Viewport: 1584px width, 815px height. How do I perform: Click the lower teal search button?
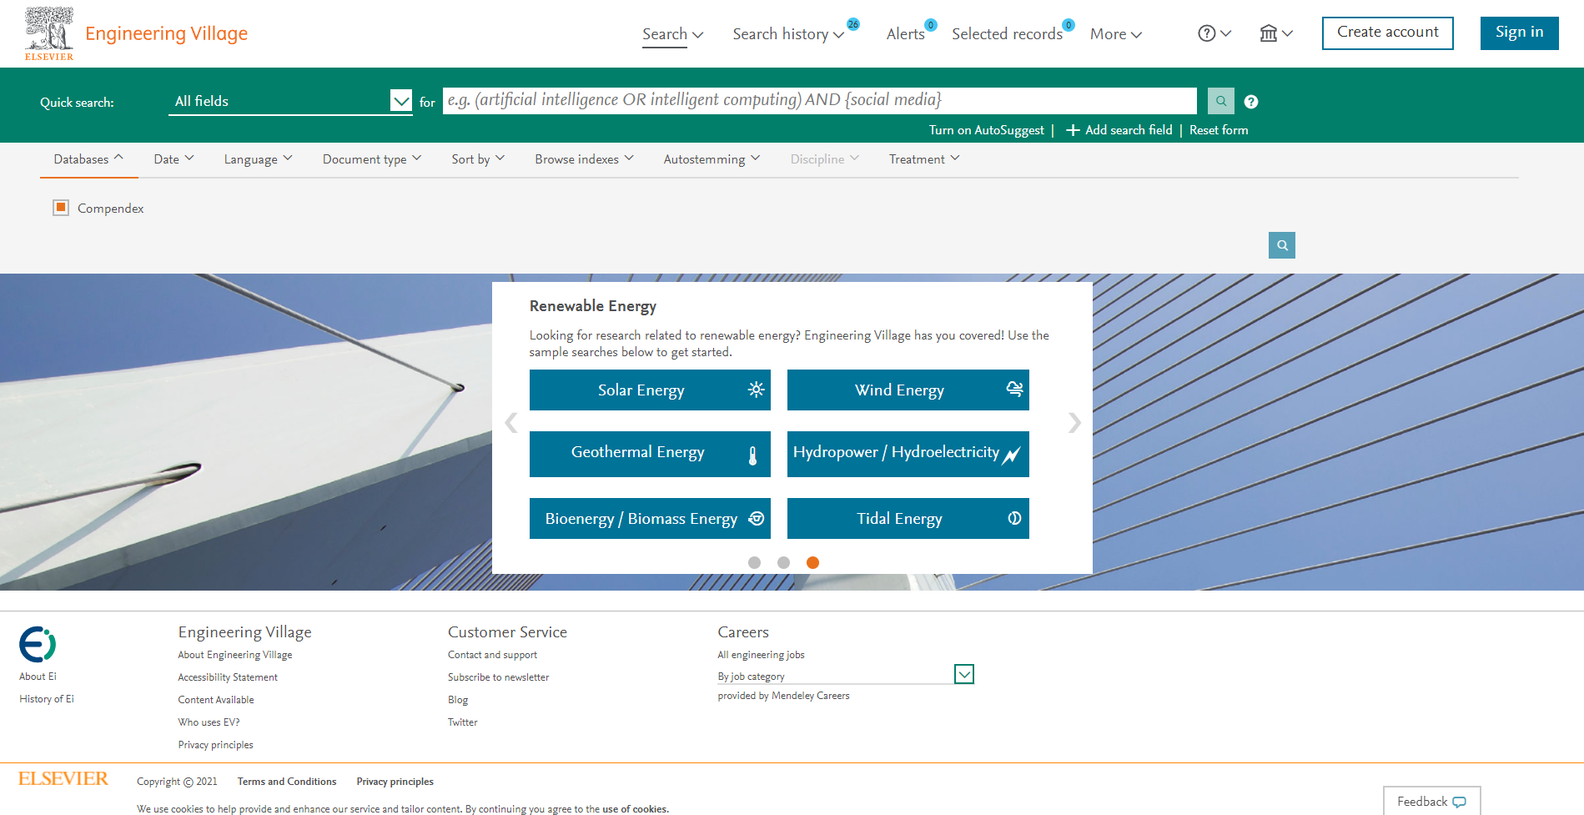point(1282,245)
